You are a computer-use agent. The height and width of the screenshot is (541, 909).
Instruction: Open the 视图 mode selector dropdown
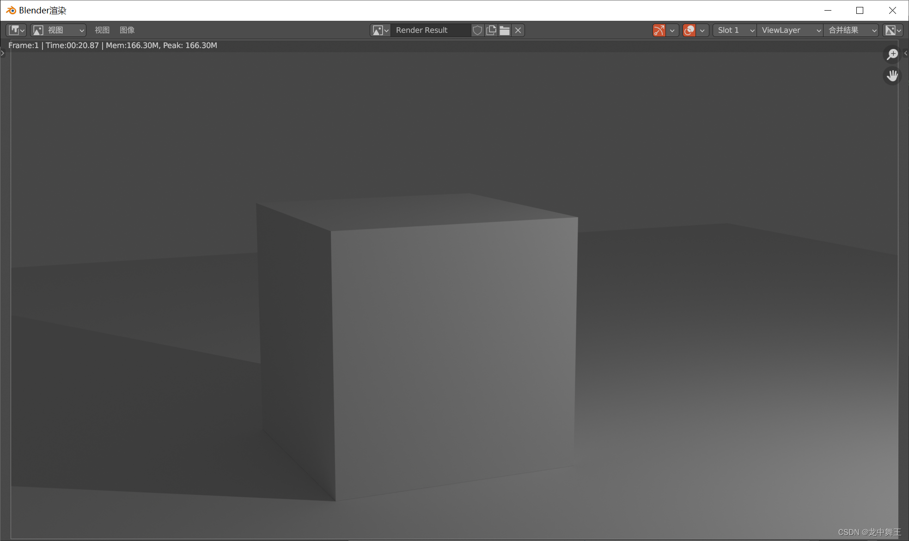coord(59,30)
